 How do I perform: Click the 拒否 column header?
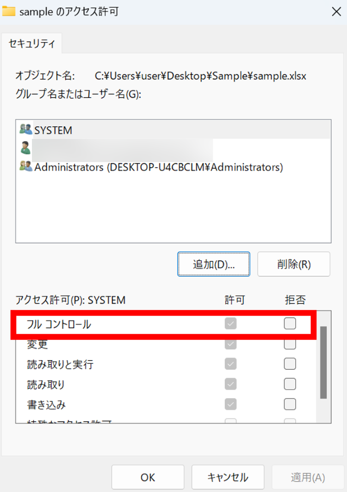pos(295,300)
